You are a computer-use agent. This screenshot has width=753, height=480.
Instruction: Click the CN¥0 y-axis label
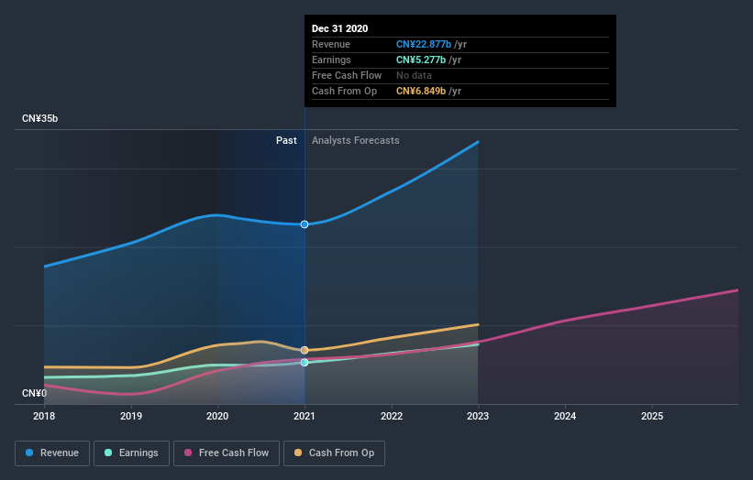[x=35, y=393]
